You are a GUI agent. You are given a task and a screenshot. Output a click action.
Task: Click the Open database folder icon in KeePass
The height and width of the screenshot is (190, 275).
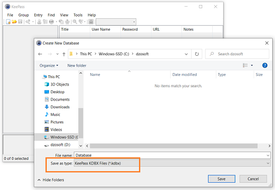[14, 21]
